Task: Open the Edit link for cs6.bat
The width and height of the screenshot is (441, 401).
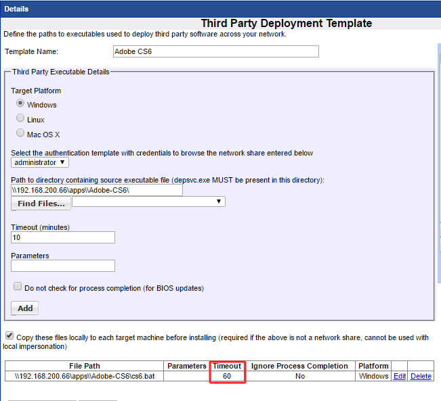Action: click(400, 376)
